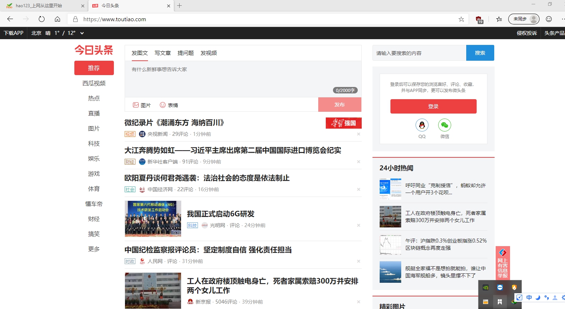The height and width of the screenshot is (309, 565).
Task: Switch to the 写文章 tab
Action: (x=163, y=53)
